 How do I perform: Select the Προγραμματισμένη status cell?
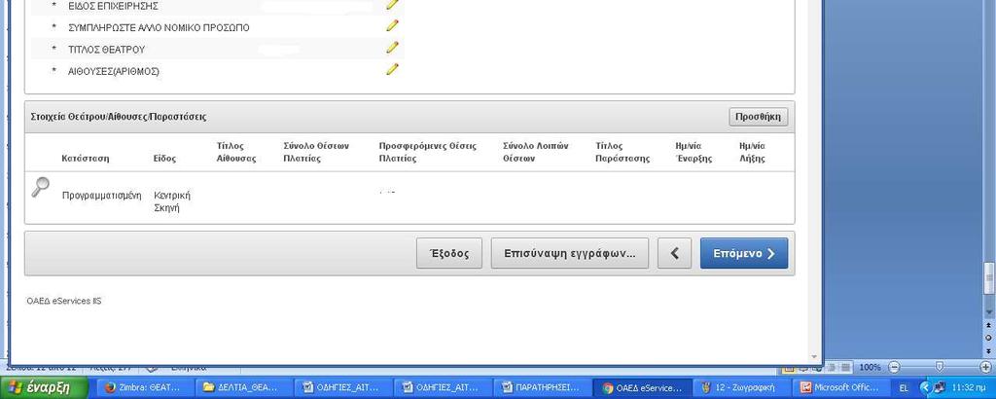(101, 195)
